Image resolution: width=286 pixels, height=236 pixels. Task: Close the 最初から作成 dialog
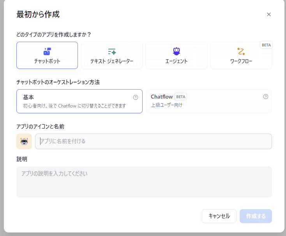click(269, 14)
